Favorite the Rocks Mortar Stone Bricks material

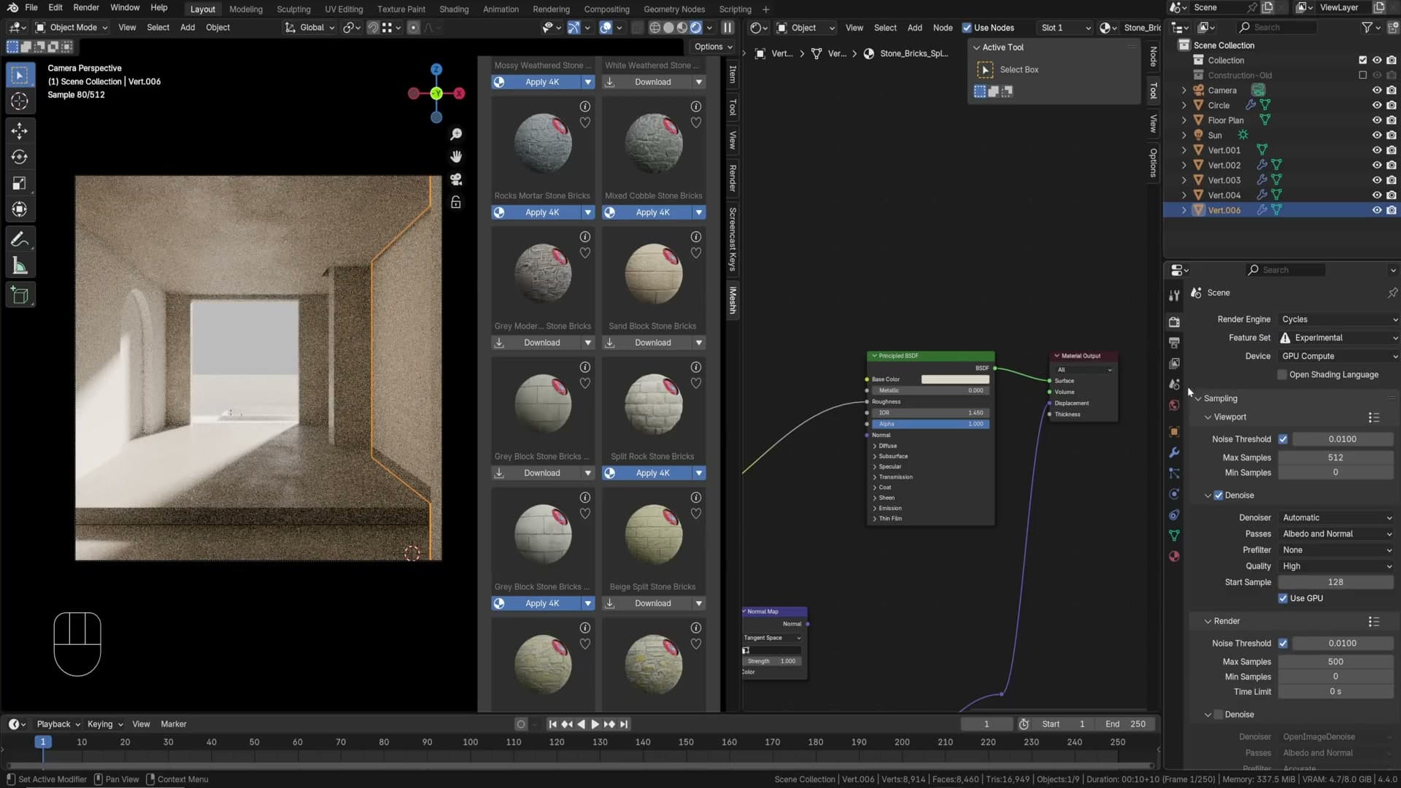pos(585,123)
